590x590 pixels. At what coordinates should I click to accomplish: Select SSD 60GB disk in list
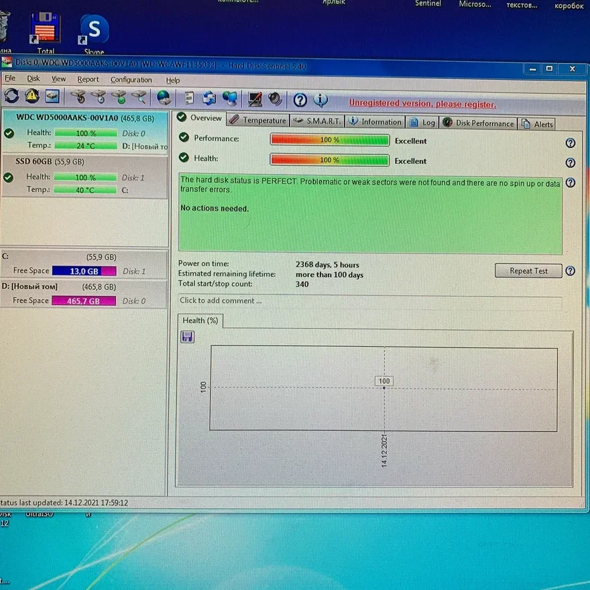tap(84, 176)
